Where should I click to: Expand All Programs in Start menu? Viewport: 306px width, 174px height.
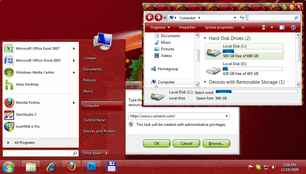click(x=24, y=143)
